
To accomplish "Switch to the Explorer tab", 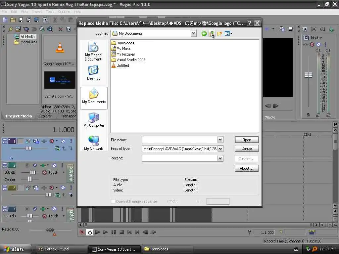I will pos(45,116).
